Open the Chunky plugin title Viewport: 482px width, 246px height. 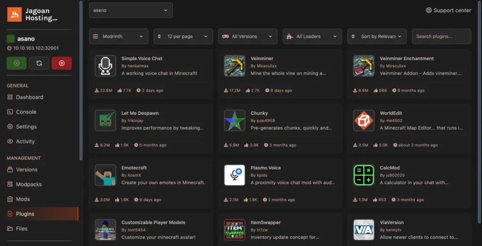(259, 113)
